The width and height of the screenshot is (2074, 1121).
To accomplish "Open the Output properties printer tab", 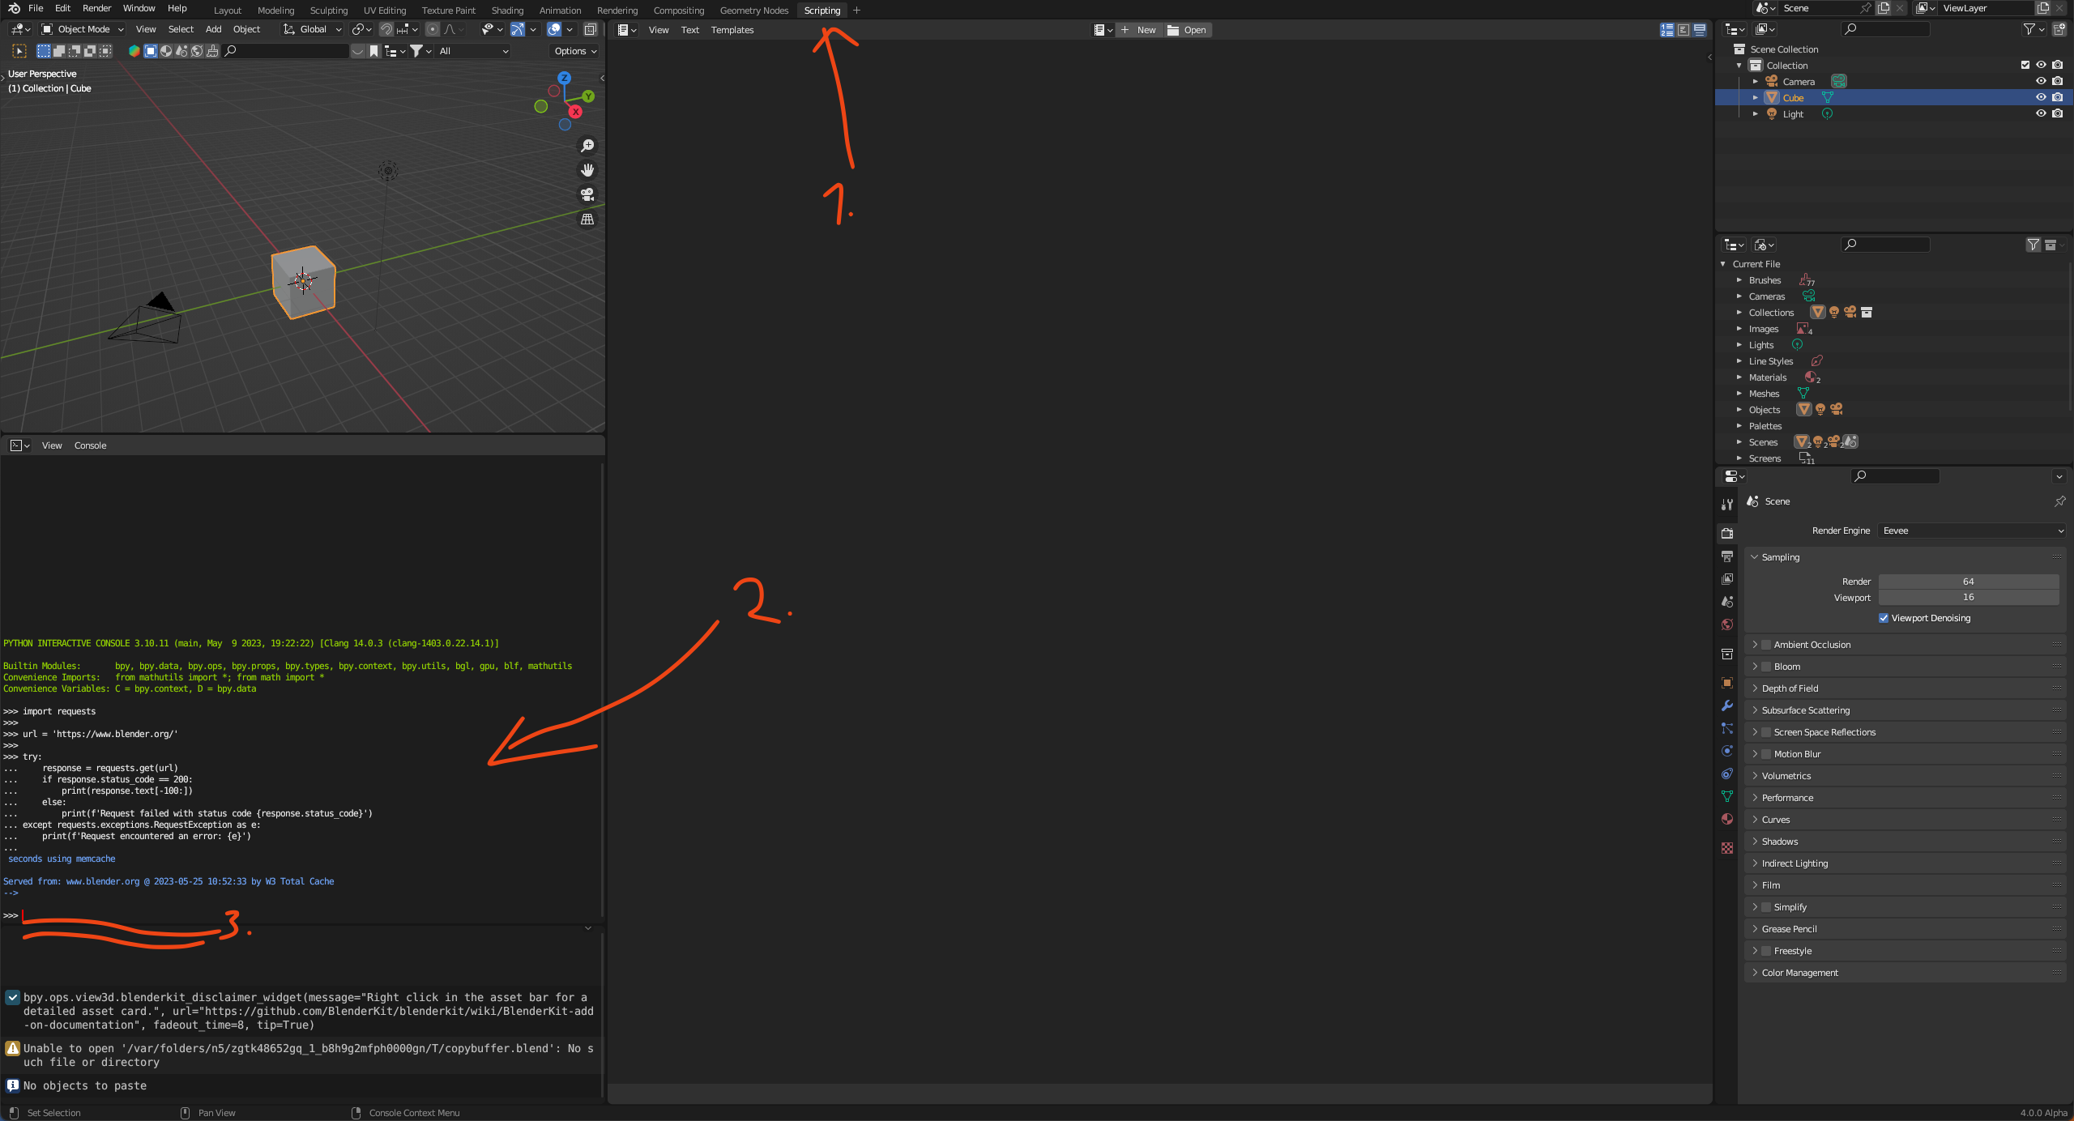I will point(1727,556).
